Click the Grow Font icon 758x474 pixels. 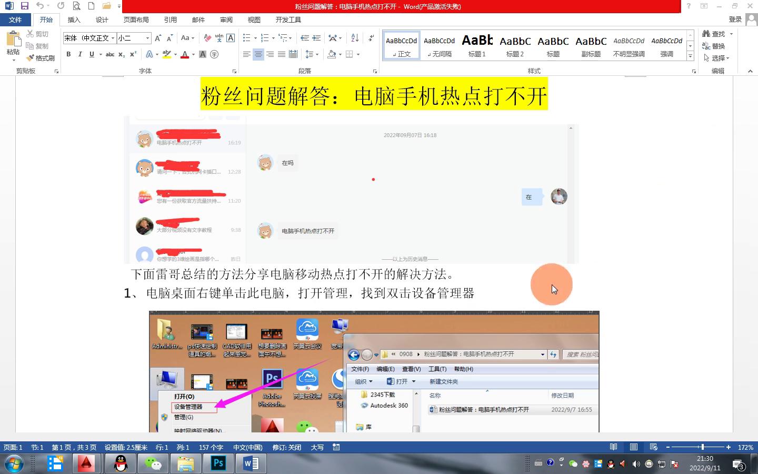[x=158, y=38]
